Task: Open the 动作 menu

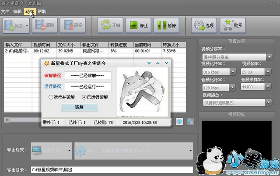Action: 30,12
